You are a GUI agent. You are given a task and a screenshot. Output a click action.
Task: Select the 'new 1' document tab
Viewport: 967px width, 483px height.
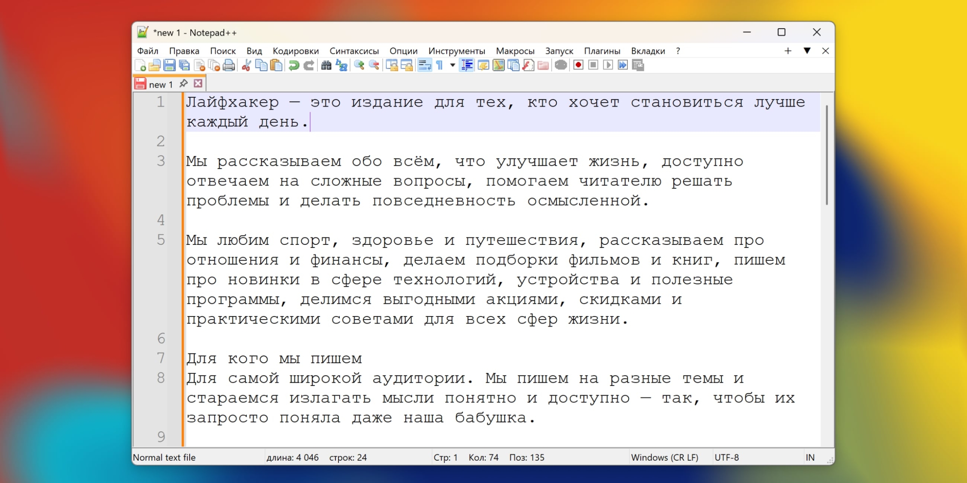coord(161,84)
